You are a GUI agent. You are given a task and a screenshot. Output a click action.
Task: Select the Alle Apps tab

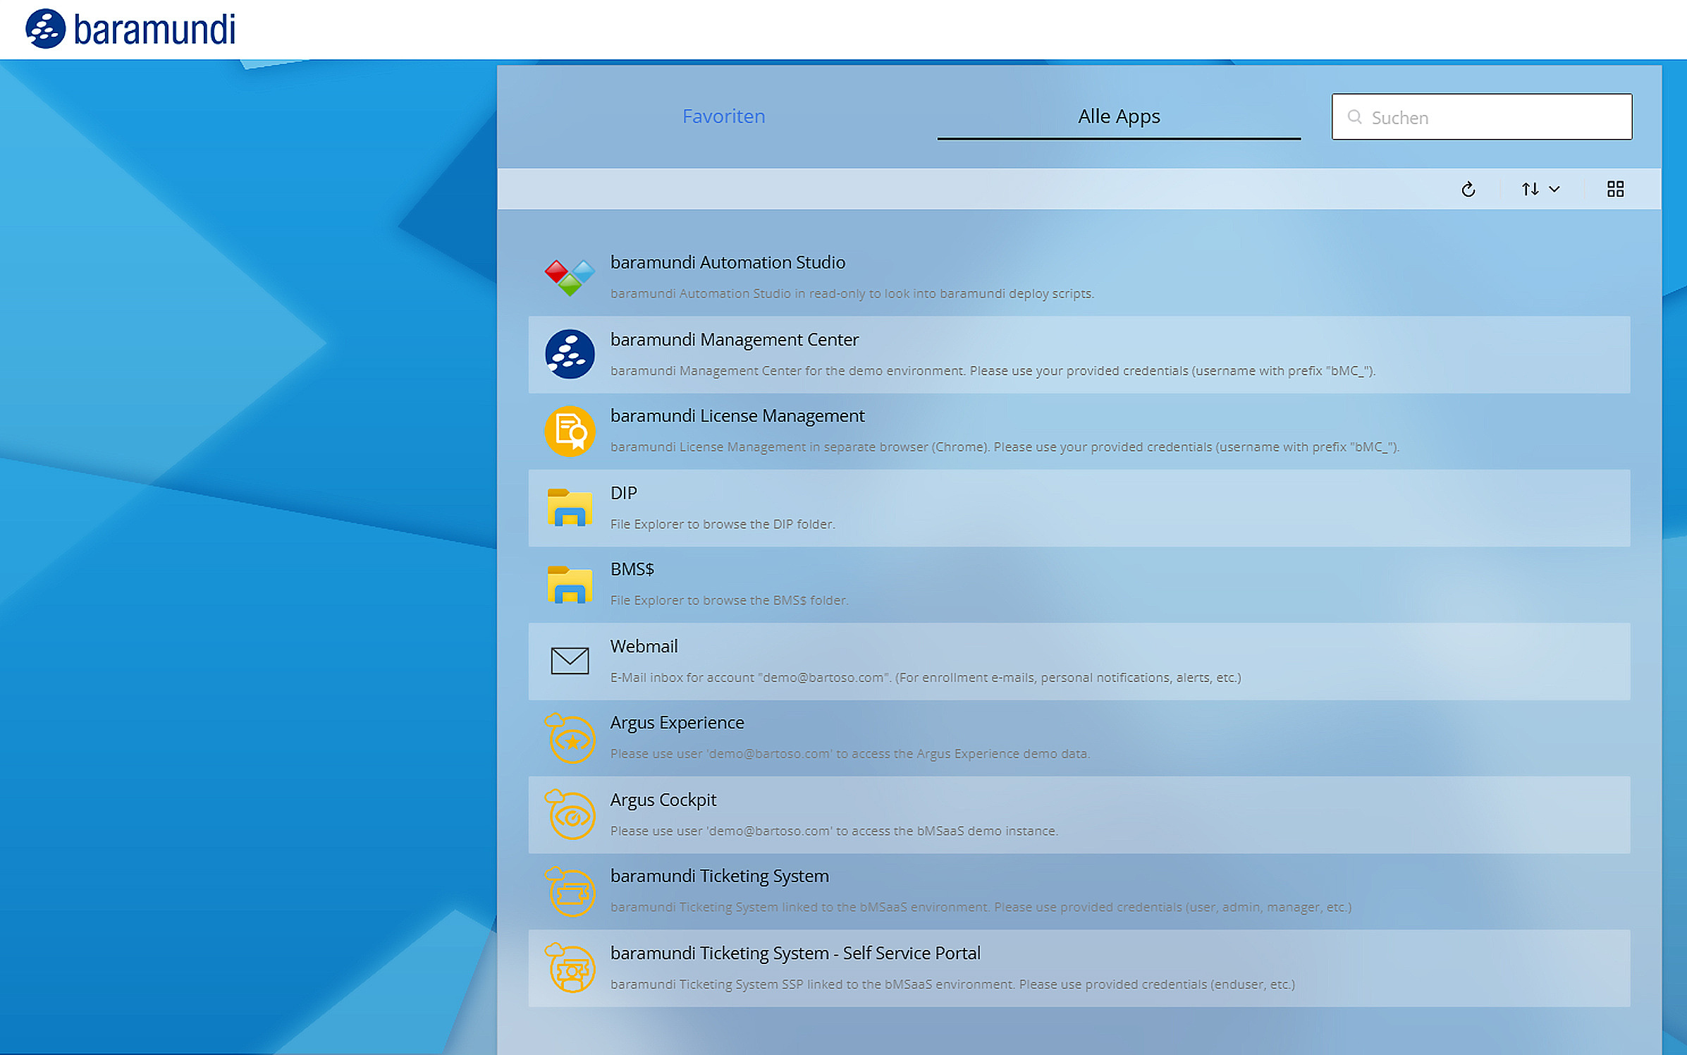pos(1118,116)
